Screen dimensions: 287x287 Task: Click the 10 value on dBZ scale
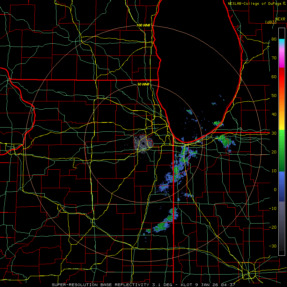coord(274,171)
